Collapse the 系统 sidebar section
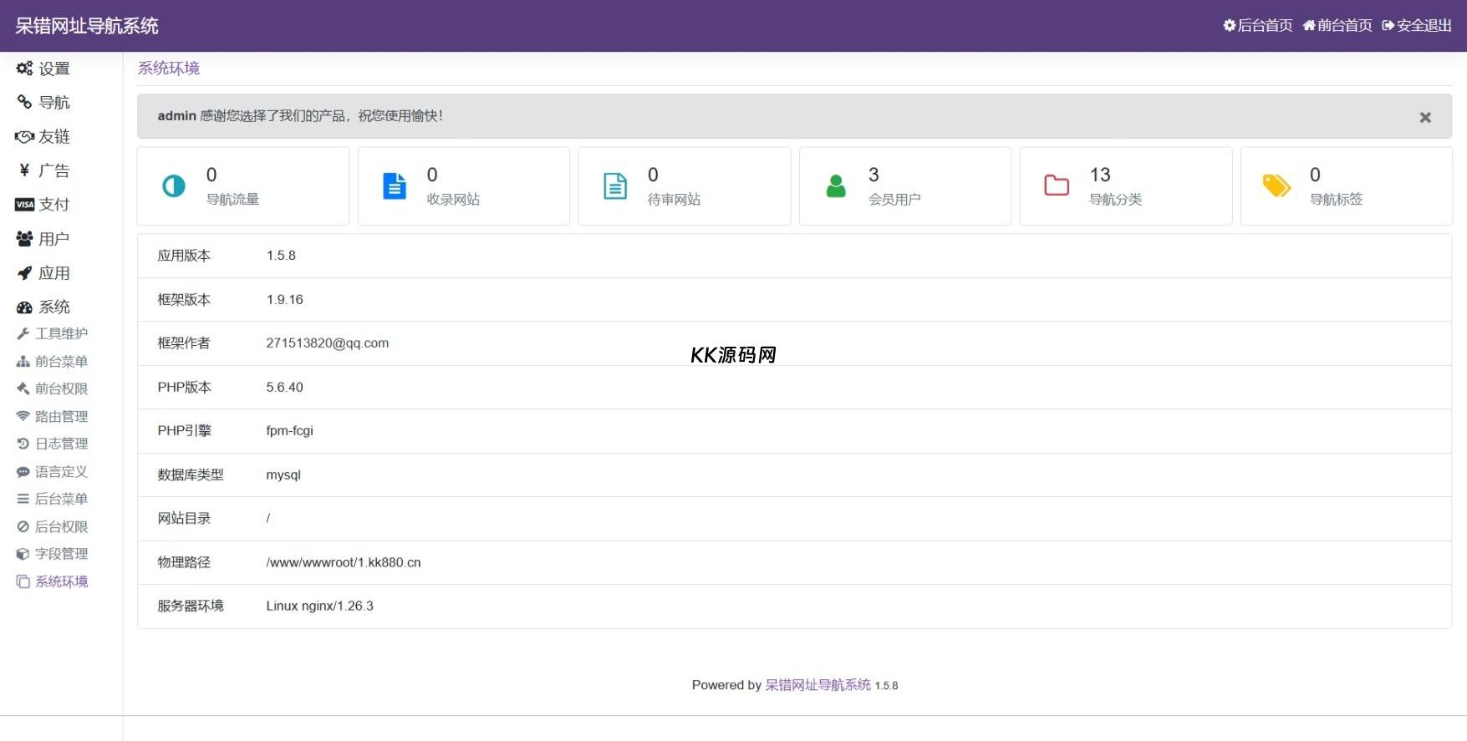The image size is (1467, 741). (53, 307)
